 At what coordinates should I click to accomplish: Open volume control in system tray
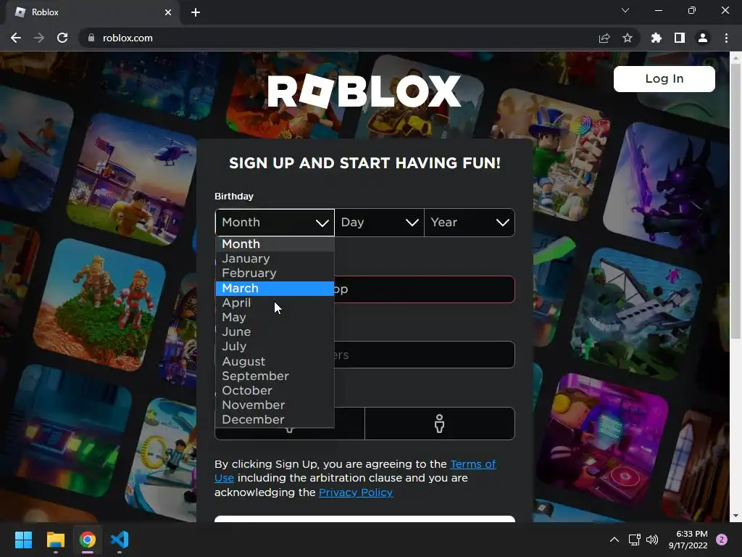[652, 540]
